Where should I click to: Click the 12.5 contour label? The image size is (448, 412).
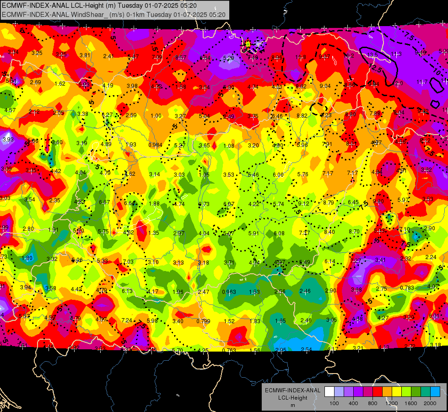tap(375, 68)
